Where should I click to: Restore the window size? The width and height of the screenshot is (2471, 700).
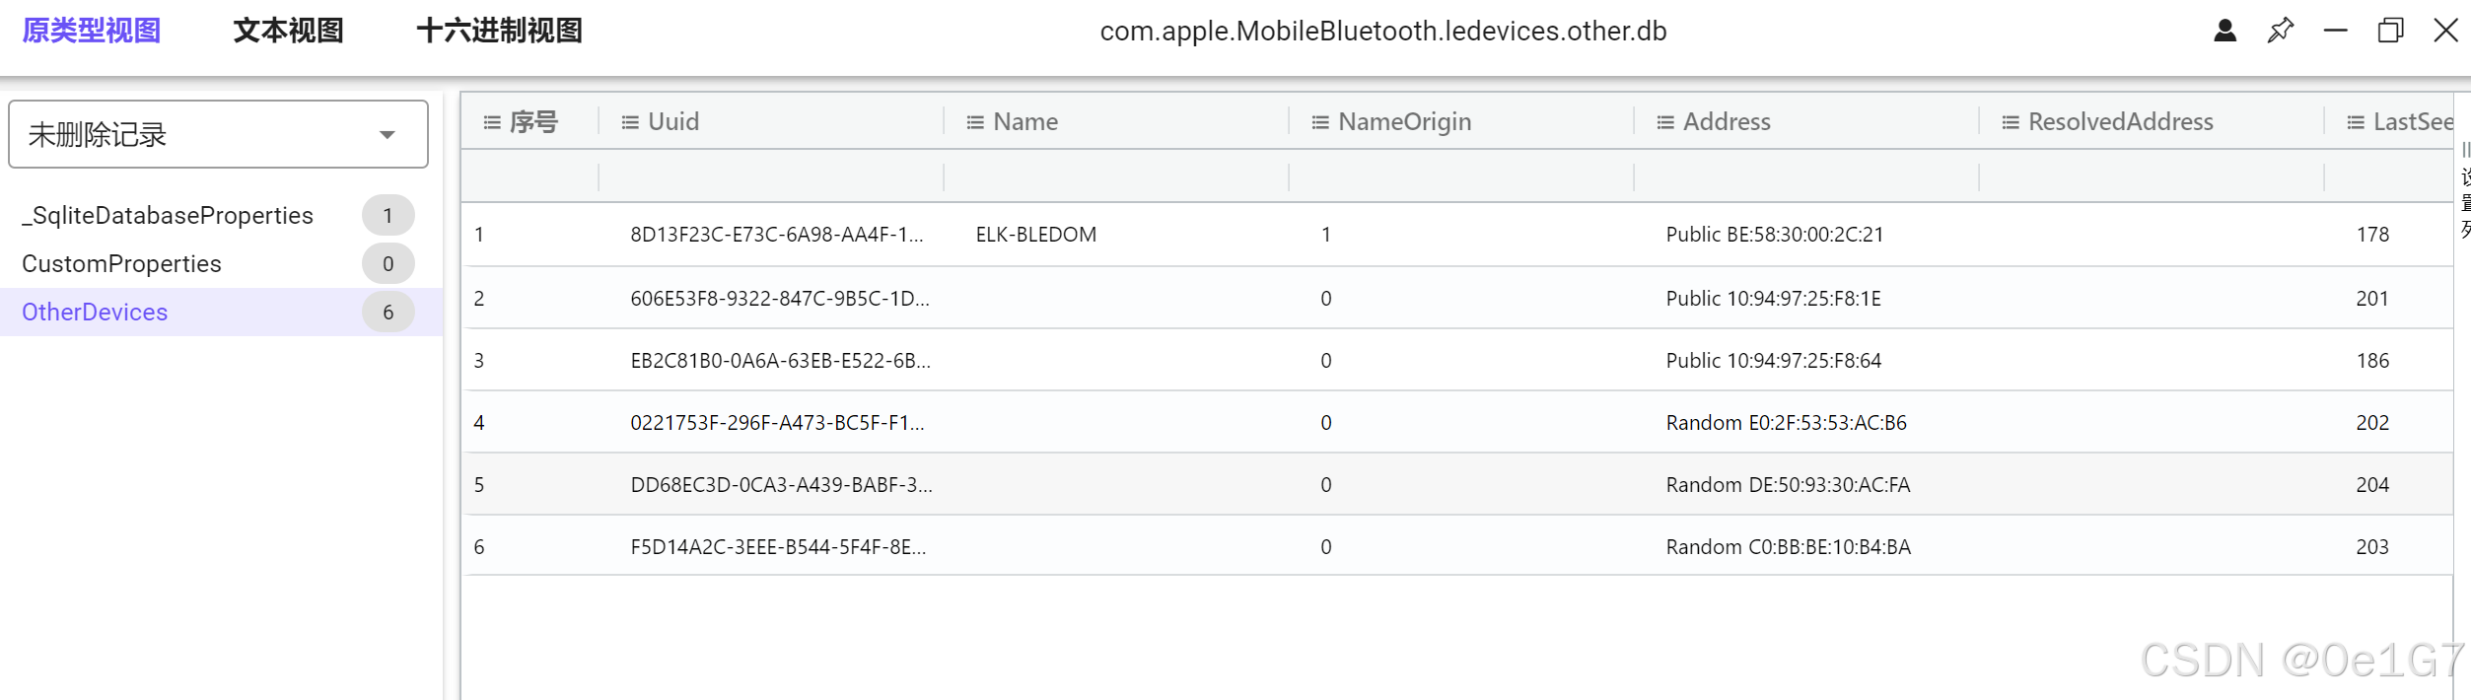pyautogui.click(x=2390, y=31)
